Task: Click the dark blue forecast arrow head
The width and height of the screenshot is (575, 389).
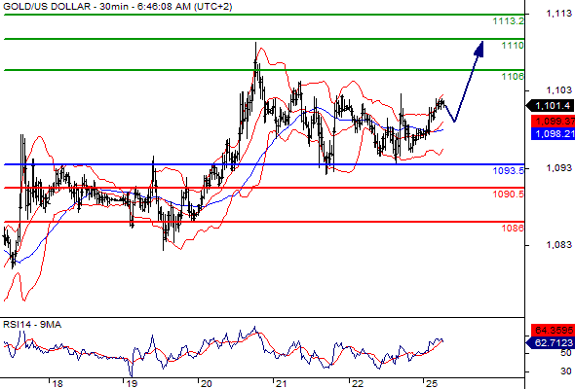Action: (479, 49)
